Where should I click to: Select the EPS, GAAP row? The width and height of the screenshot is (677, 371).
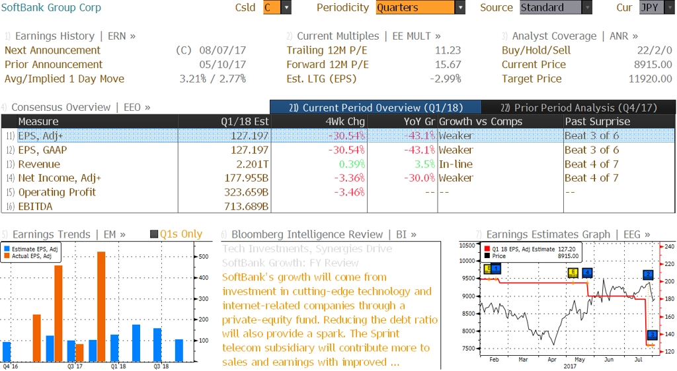point(338,150)
